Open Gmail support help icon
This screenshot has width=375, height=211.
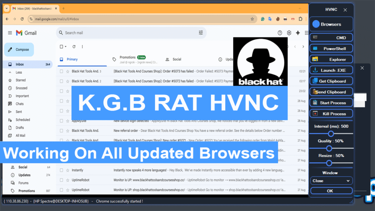(x=280, y=33)
